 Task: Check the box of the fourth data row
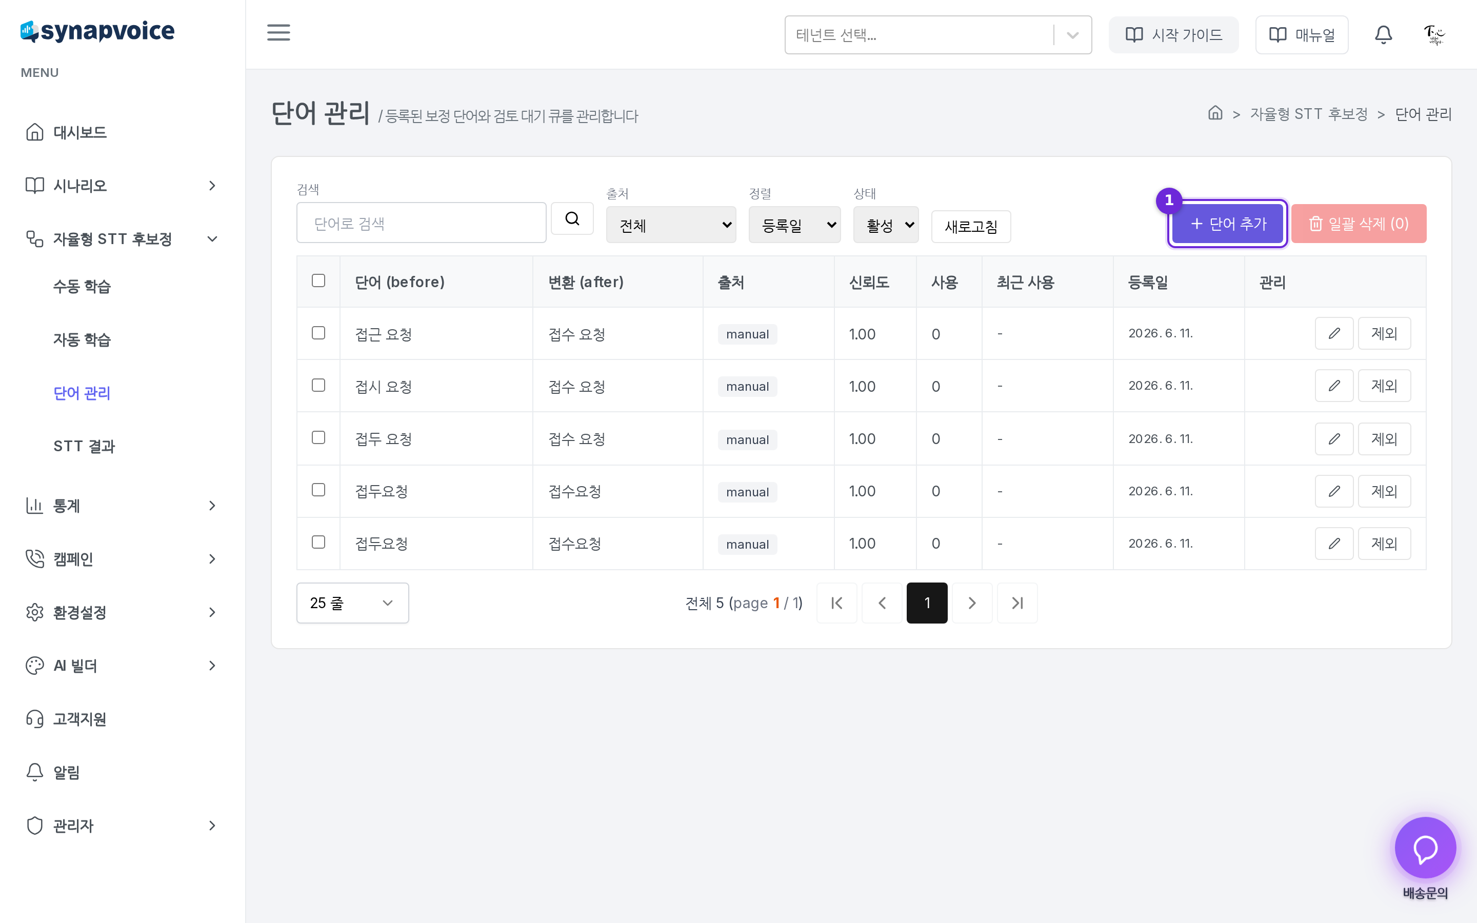[x=318, y=490]
